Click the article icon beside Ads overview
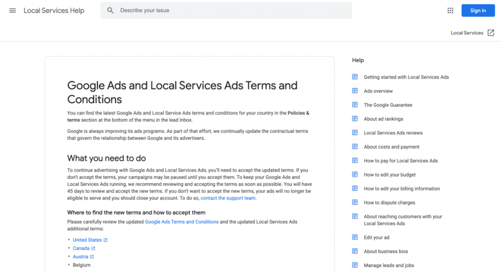The width and height of the screenshot is (502, 271). pos(355,91)
